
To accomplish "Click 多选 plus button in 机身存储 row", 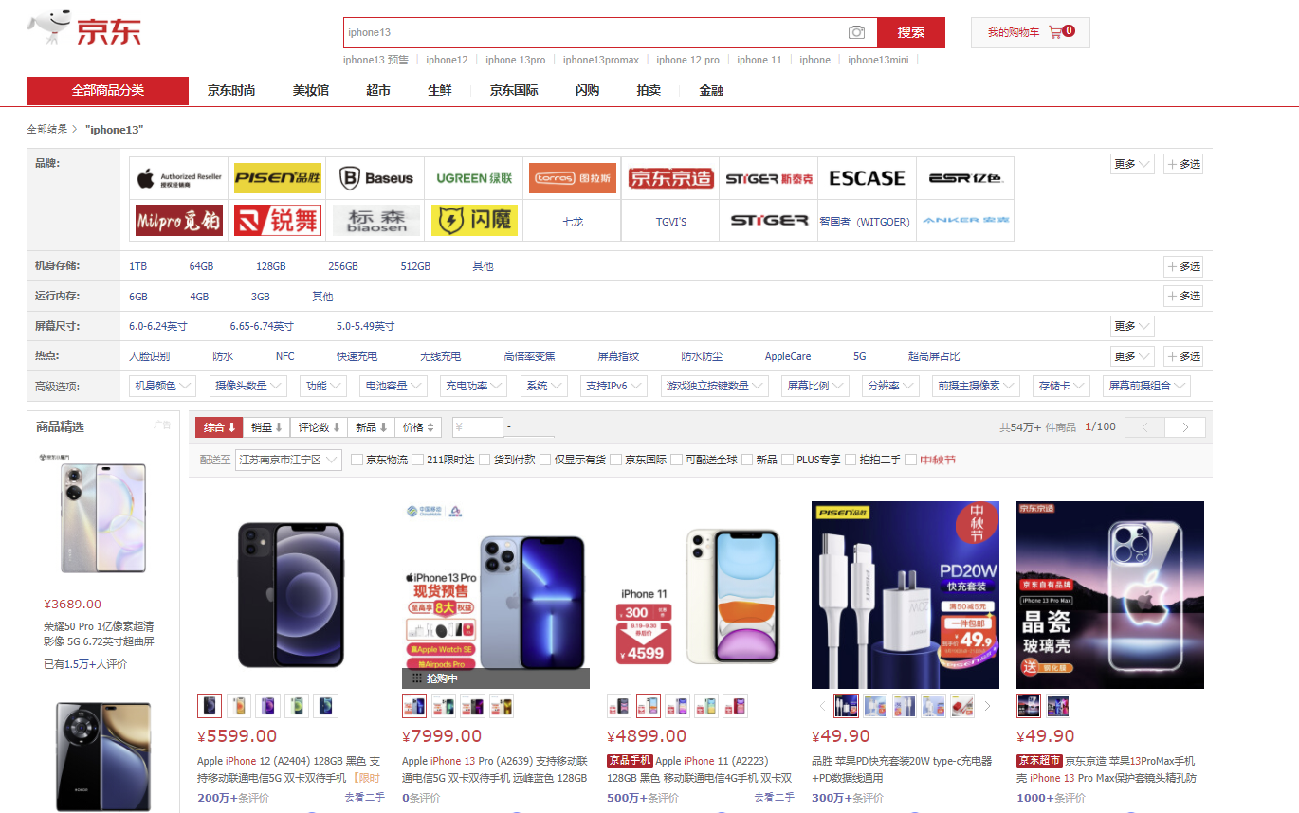I will [x=1183, y=266].
